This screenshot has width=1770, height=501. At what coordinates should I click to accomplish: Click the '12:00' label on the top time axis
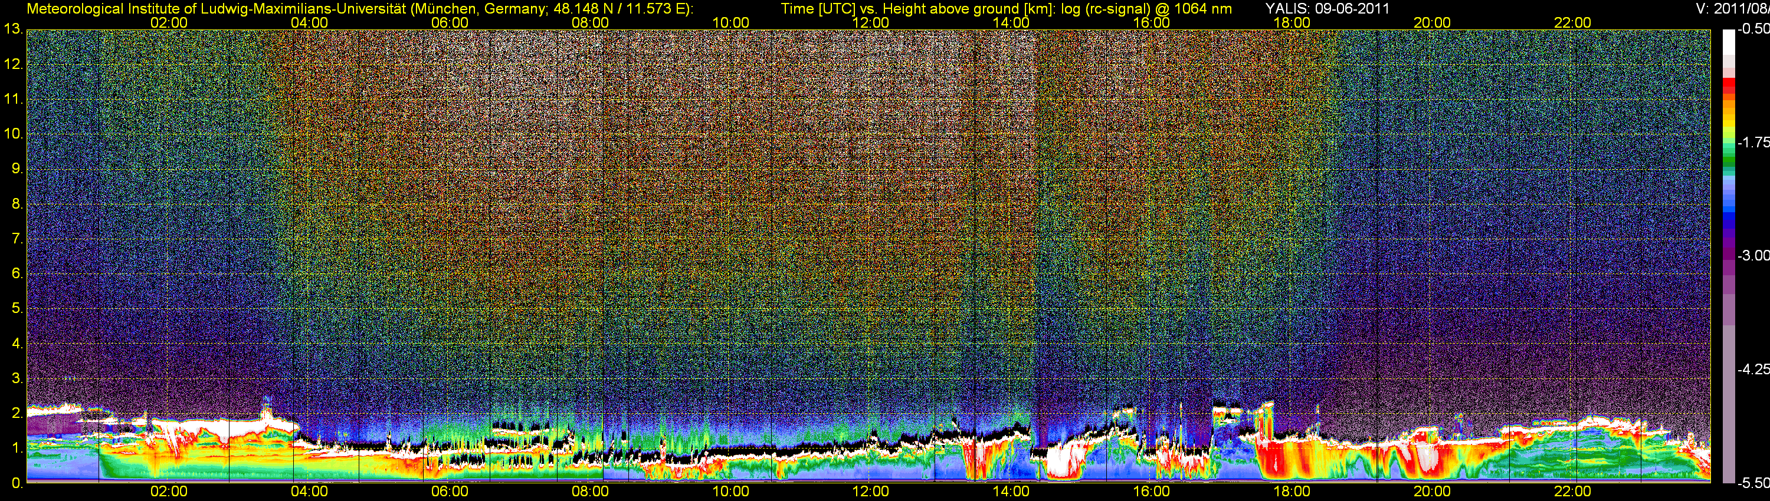point(871,22)
